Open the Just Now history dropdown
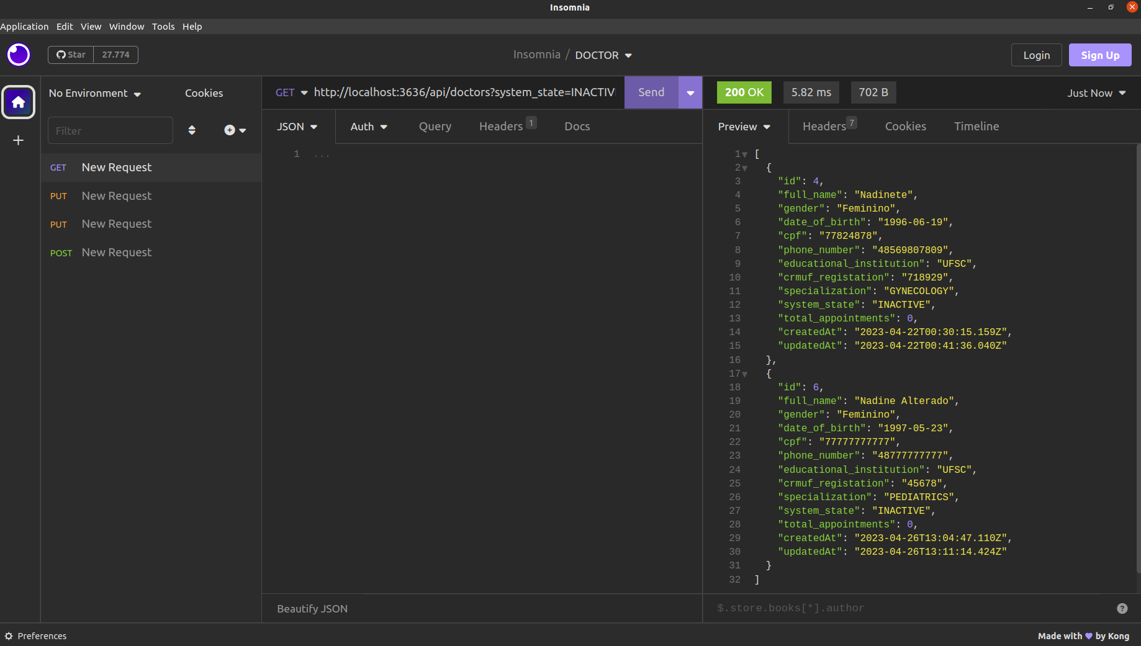Screen dimensions: 1141x646 1096,93
